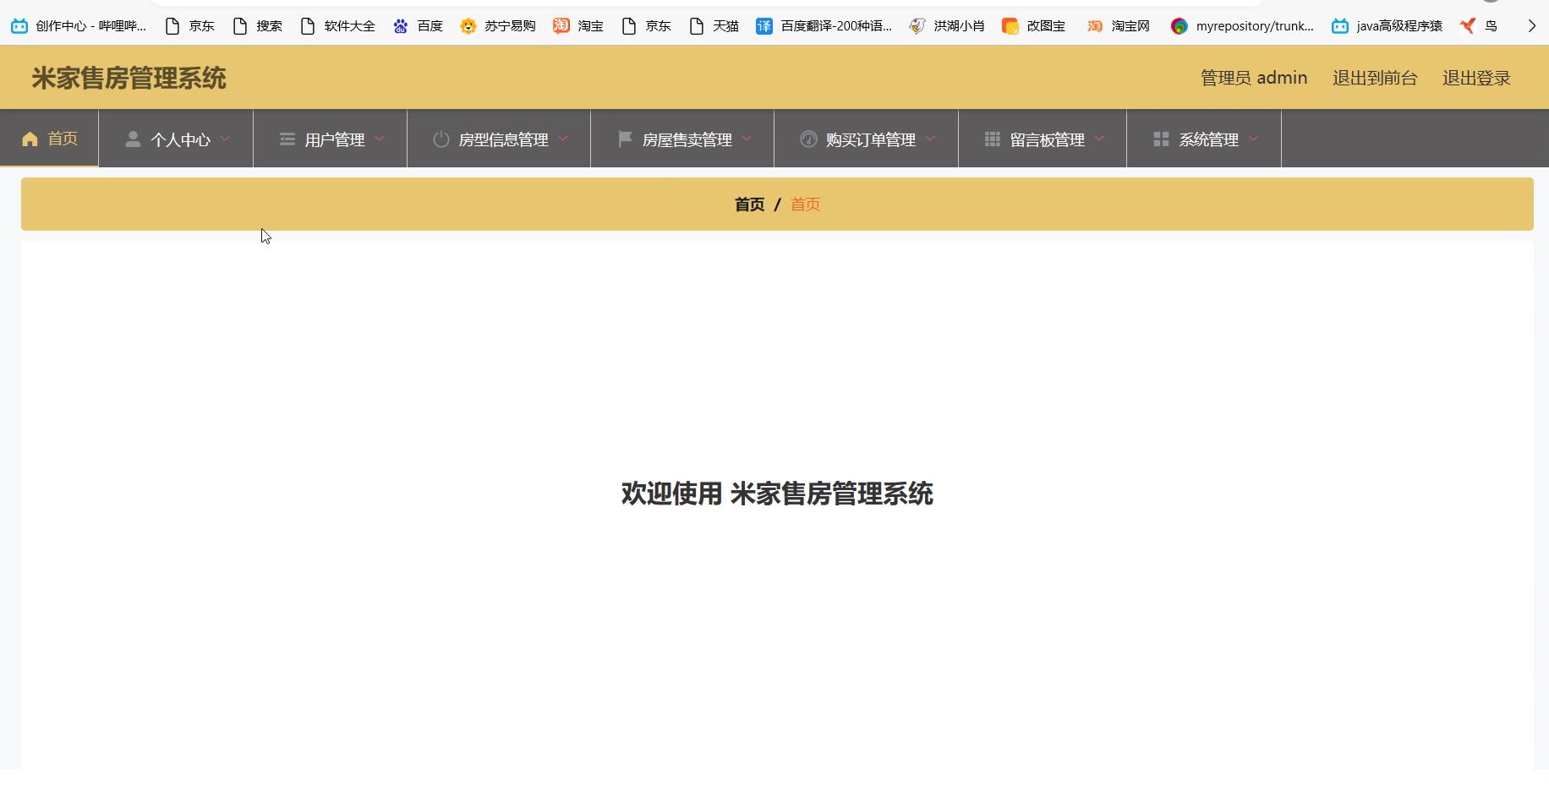Click 退出登录 to log out

click(x=1476, y=78)
